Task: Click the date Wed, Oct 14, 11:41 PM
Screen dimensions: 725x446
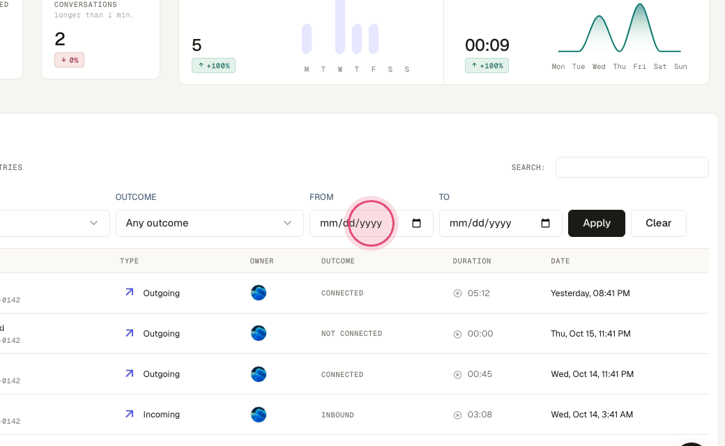Action: (593, 374)
